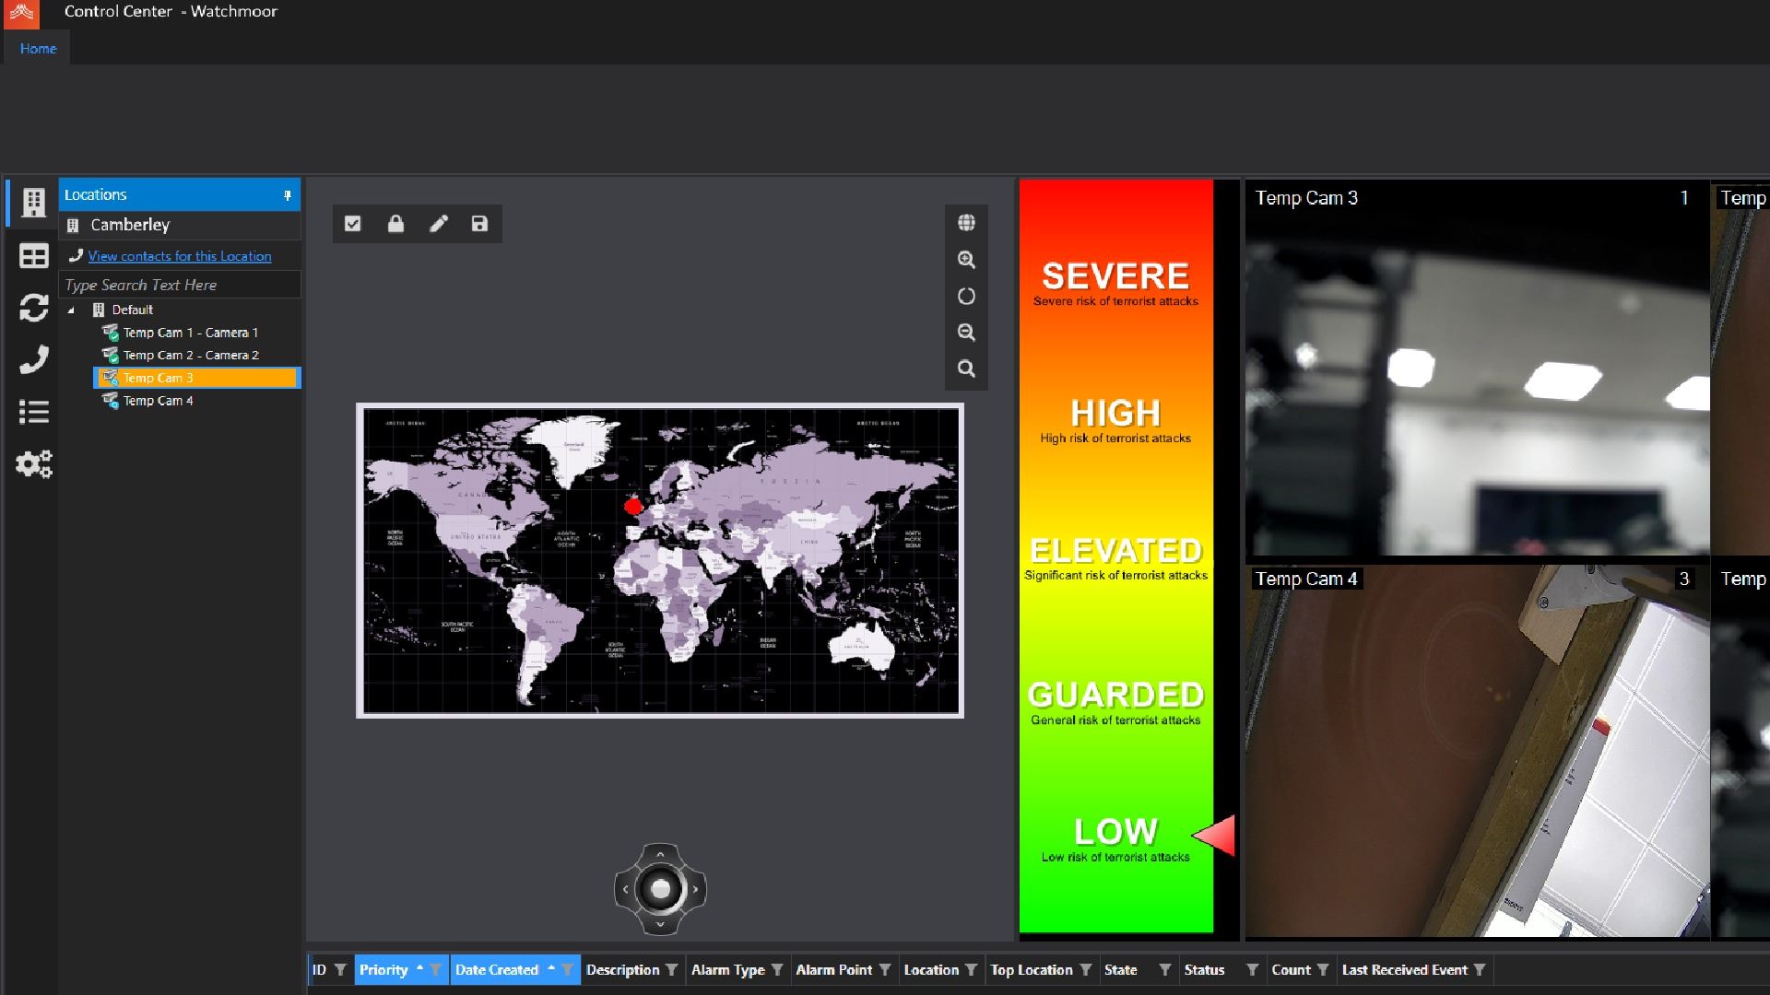
Task: Click ELEVATED on the threat level scale
Action: pyautogui.click(x=1115, y=551)
